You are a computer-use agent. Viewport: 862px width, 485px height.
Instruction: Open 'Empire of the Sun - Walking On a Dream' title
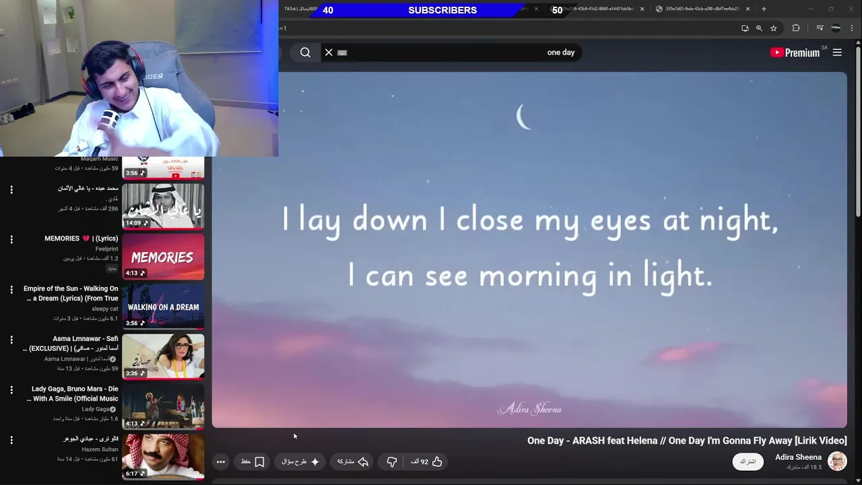click(71, 293)
